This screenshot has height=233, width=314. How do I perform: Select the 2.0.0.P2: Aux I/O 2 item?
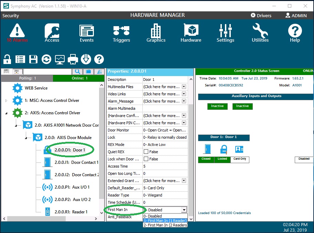point(73,200)
